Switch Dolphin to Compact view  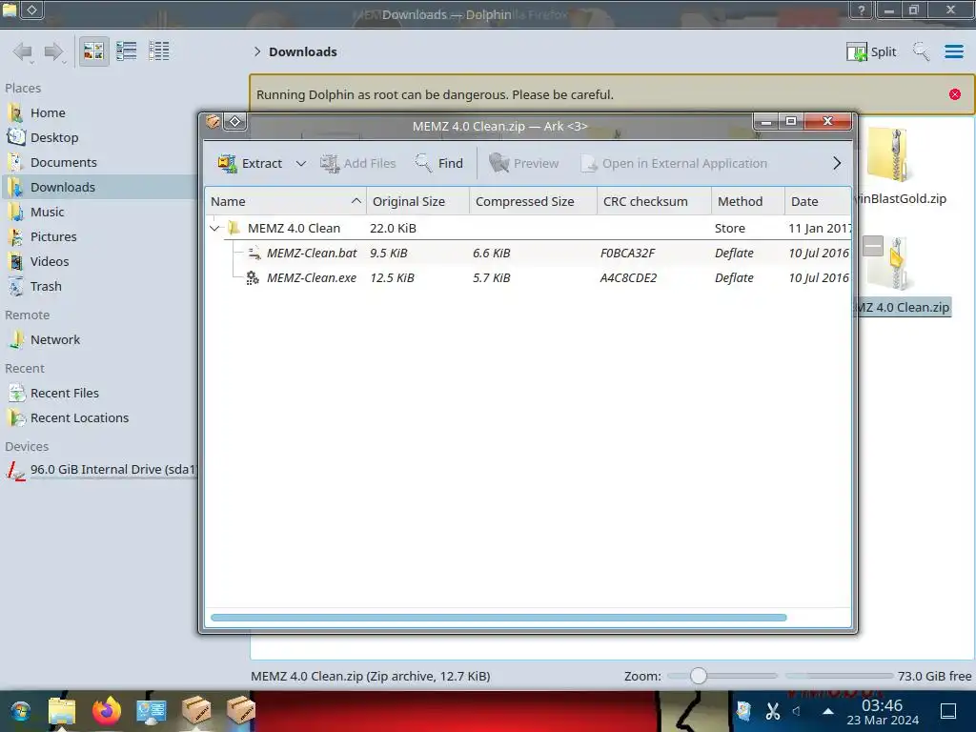click(x=127, y=51)
